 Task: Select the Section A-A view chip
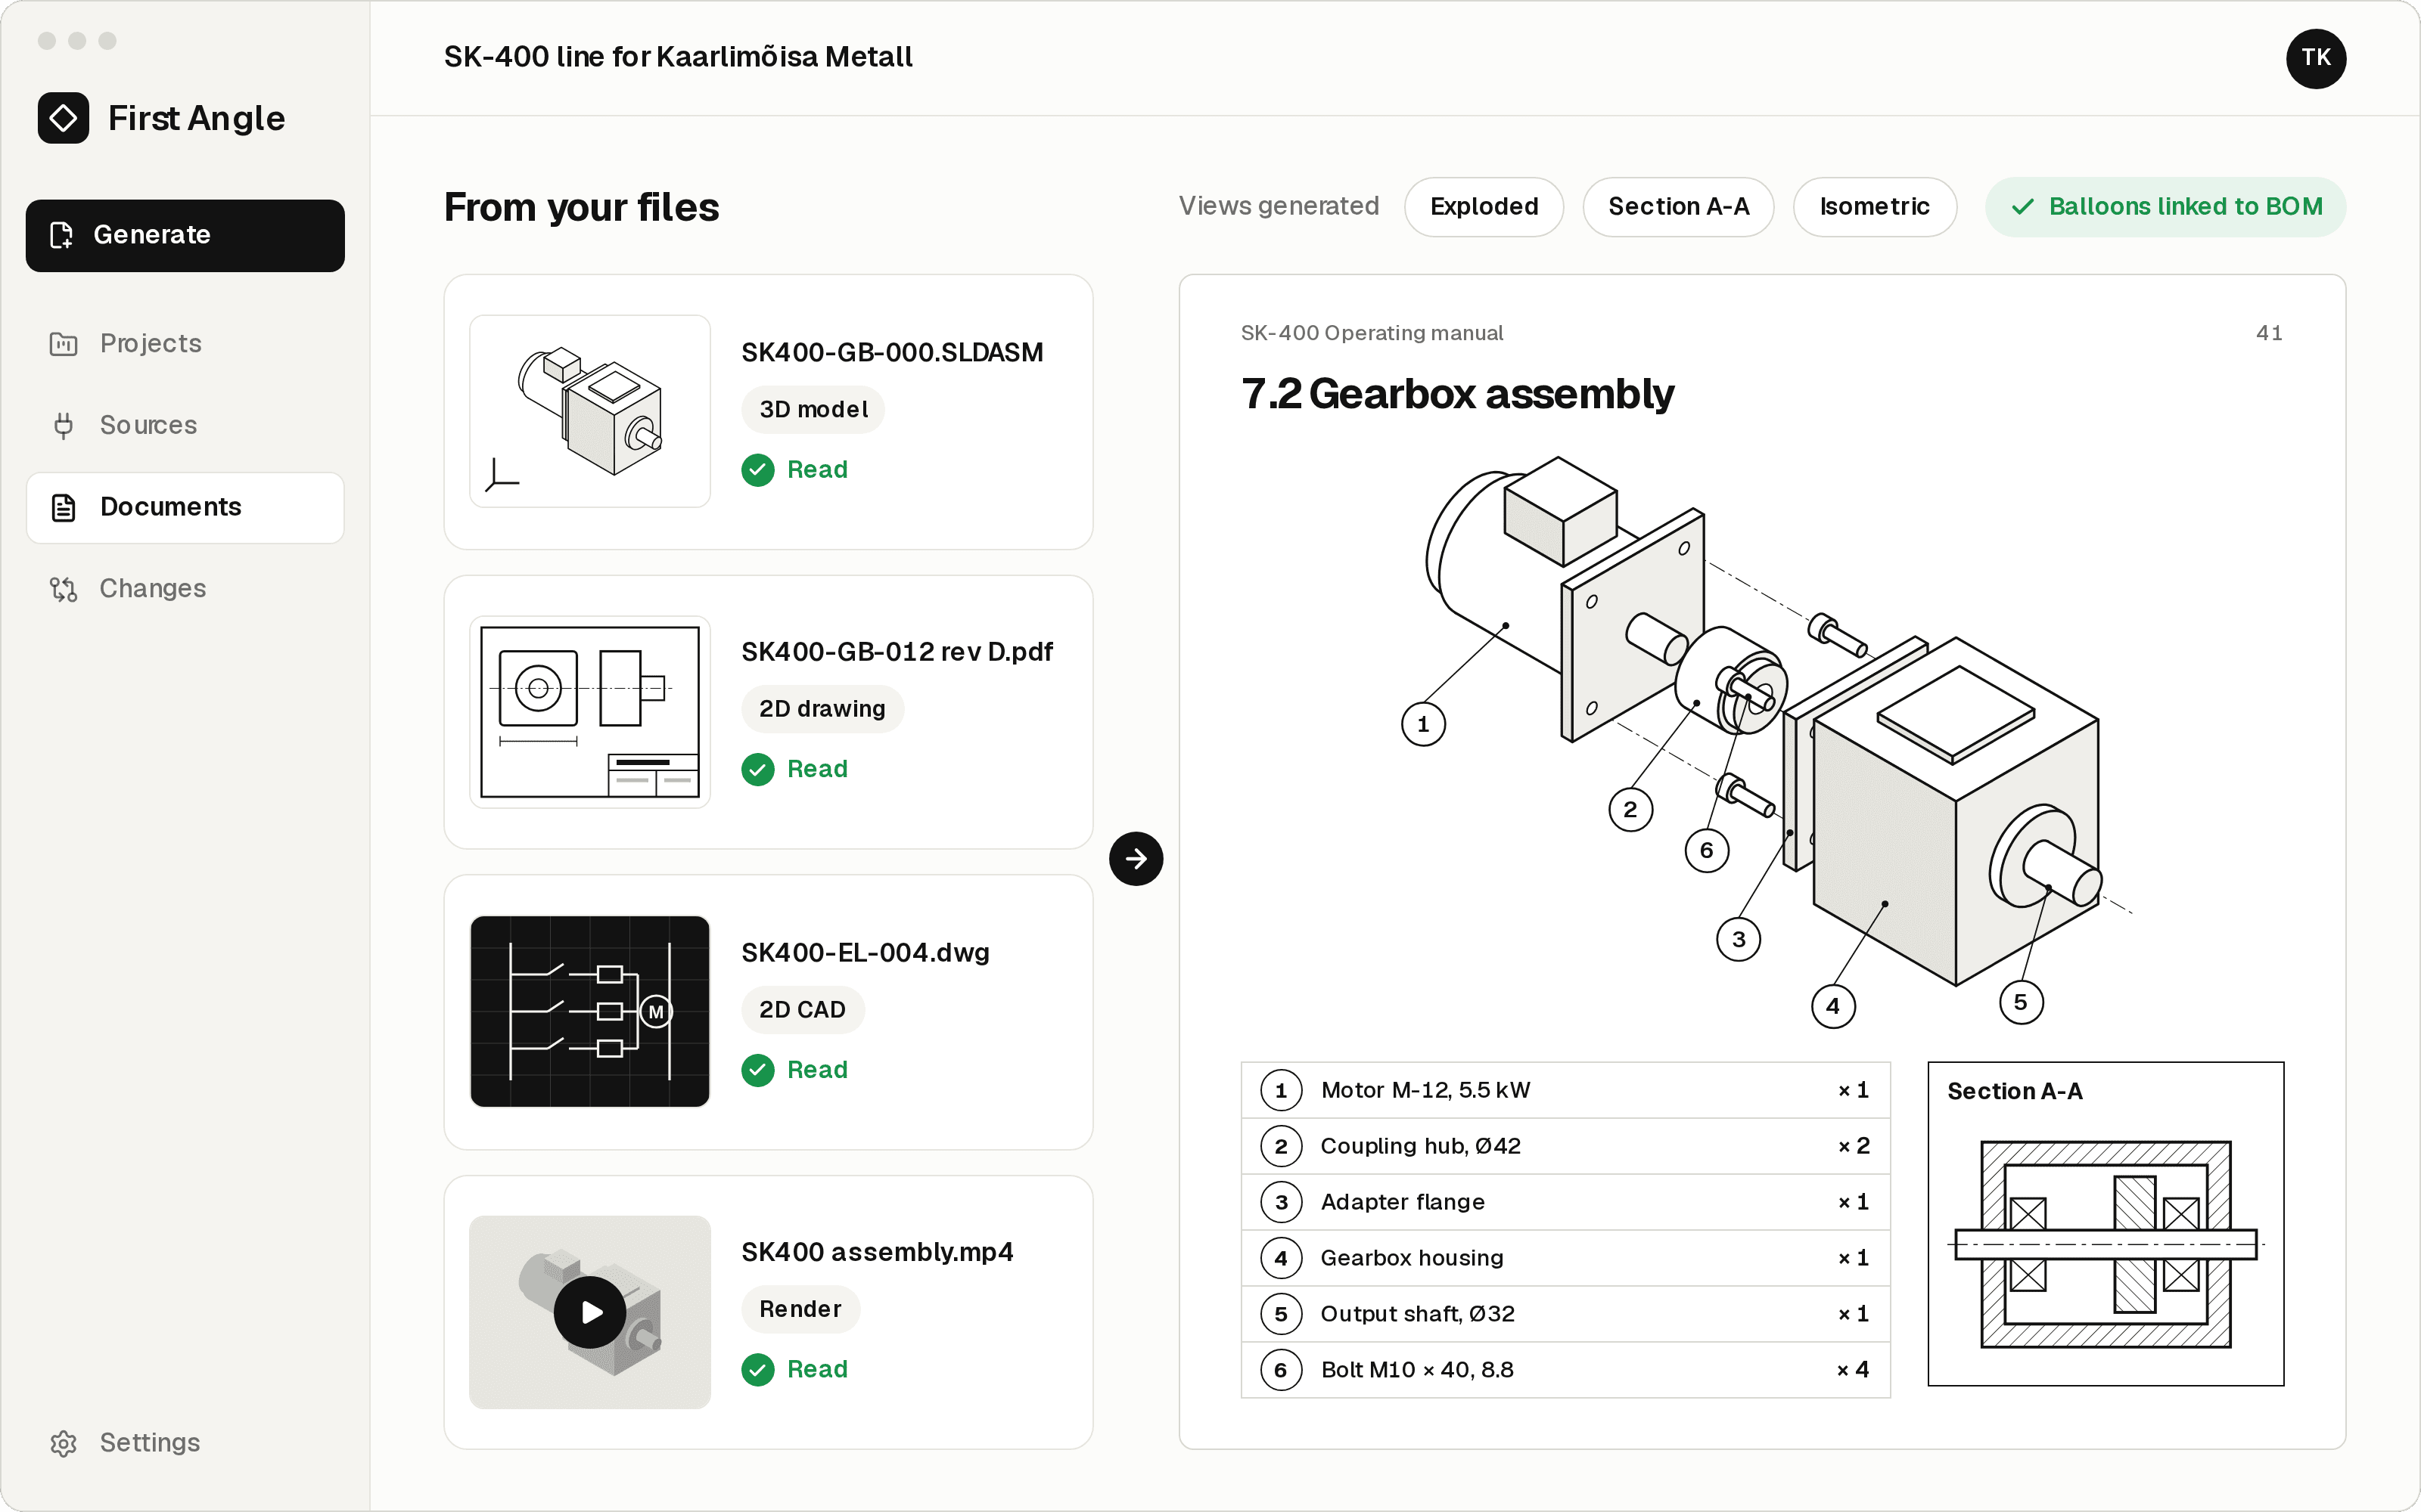1678,207
